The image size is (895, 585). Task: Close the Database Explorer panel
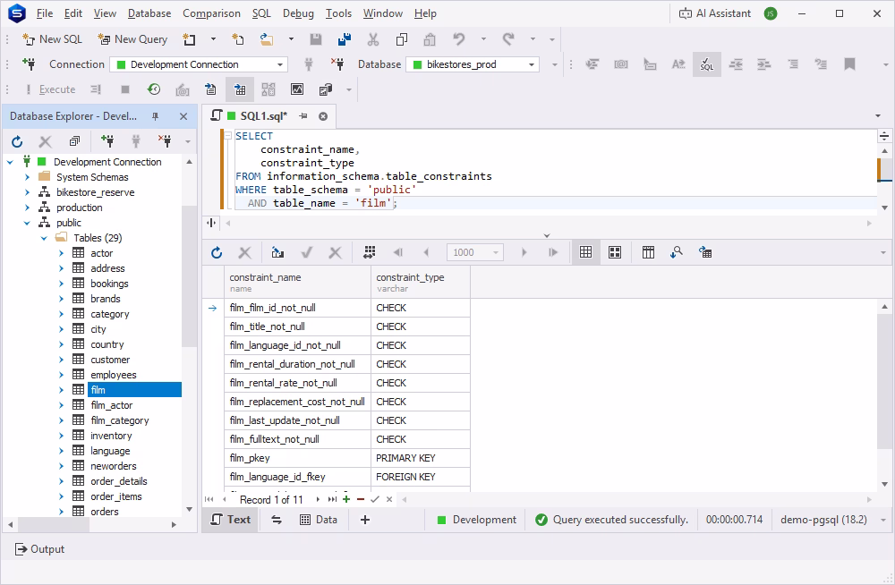pos(183,116)
